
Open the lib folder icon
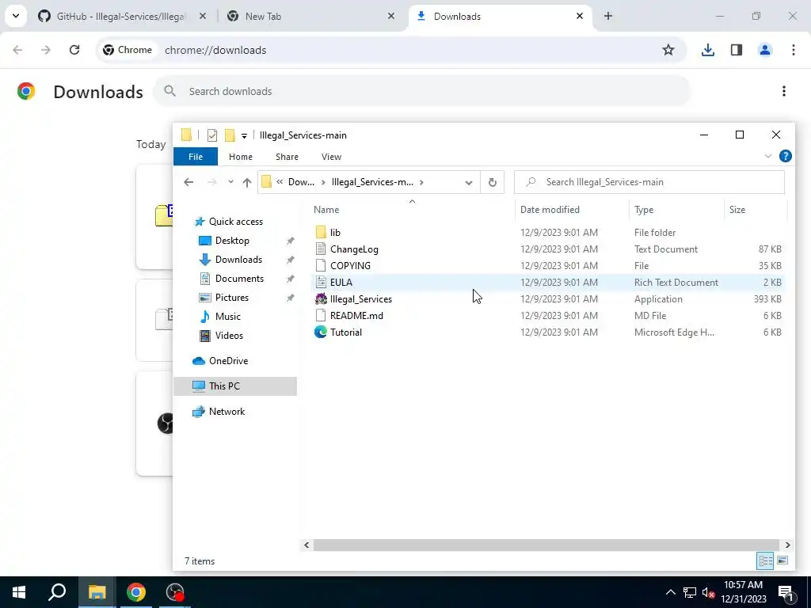321,233
